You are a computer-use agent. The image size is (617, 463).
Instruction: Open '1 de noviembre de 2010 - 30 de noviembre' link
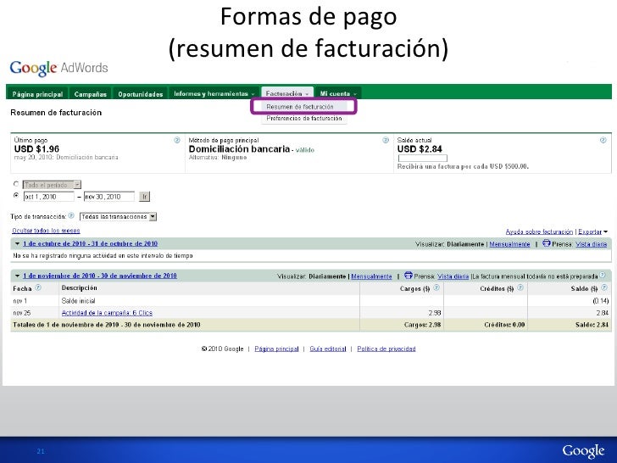[100, 276]
